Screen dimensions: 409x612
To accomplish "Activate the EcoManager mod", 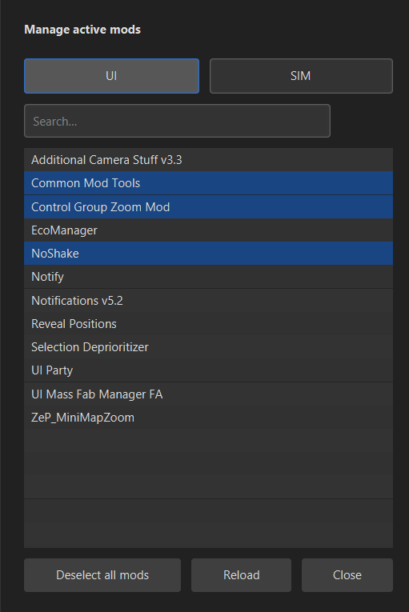I will click(x=209, y=230).
